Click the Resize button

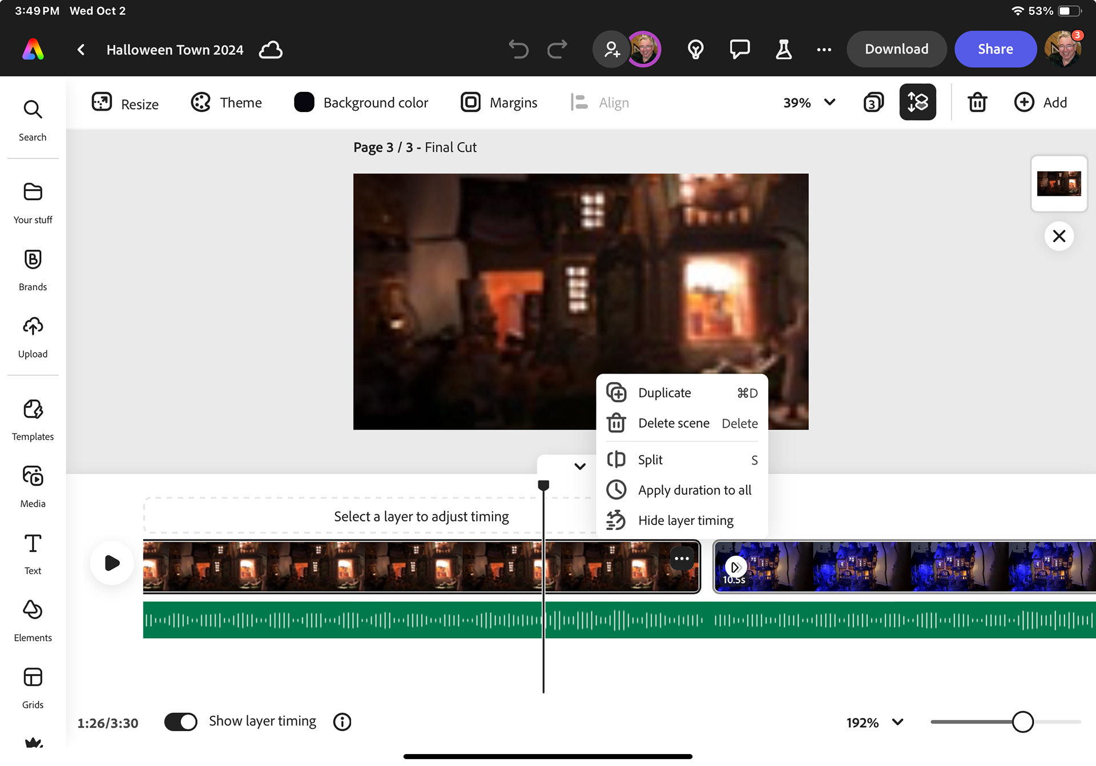point(125,103)
